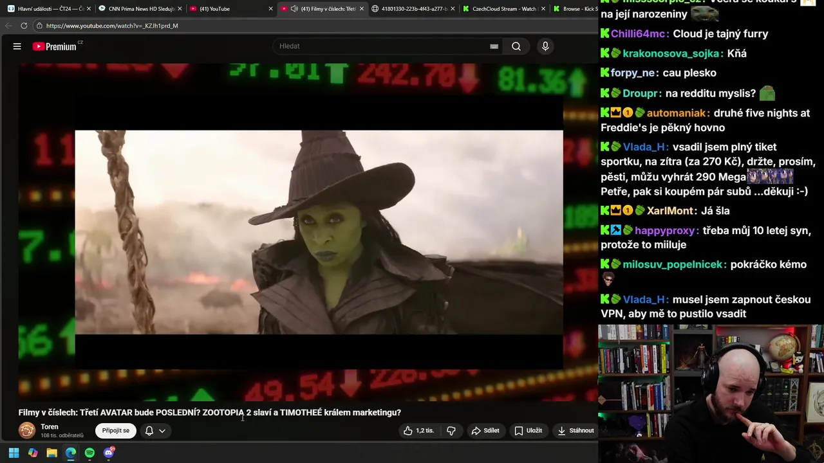Launch Copilot from the taskbar
This screenshot has width=824, height=463.
[33, 453]
